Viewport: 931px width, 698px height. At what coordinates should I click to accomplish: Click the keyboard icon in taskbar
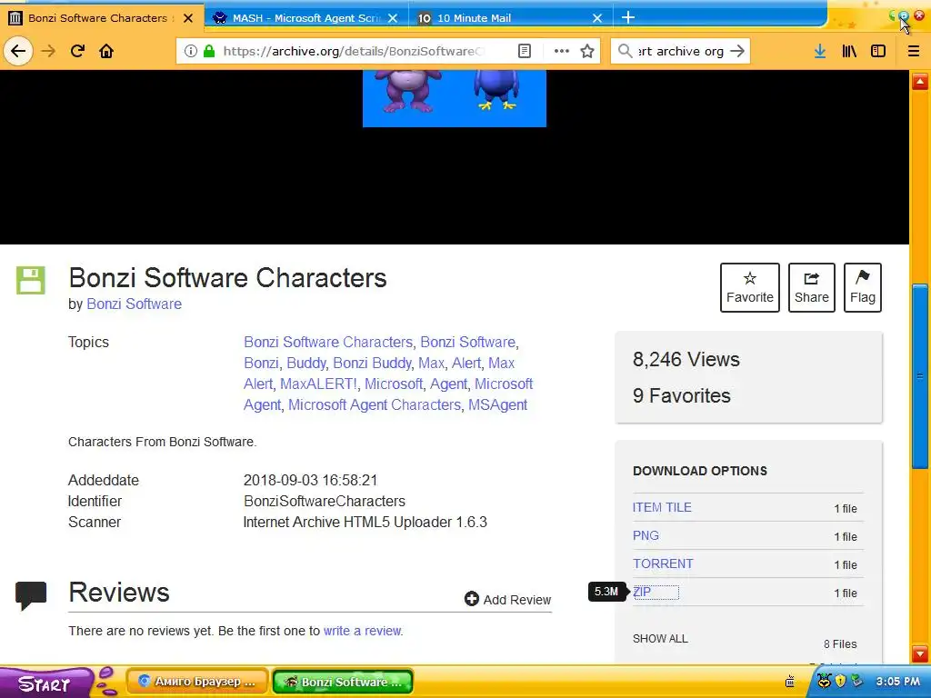(x=790, y=682)
